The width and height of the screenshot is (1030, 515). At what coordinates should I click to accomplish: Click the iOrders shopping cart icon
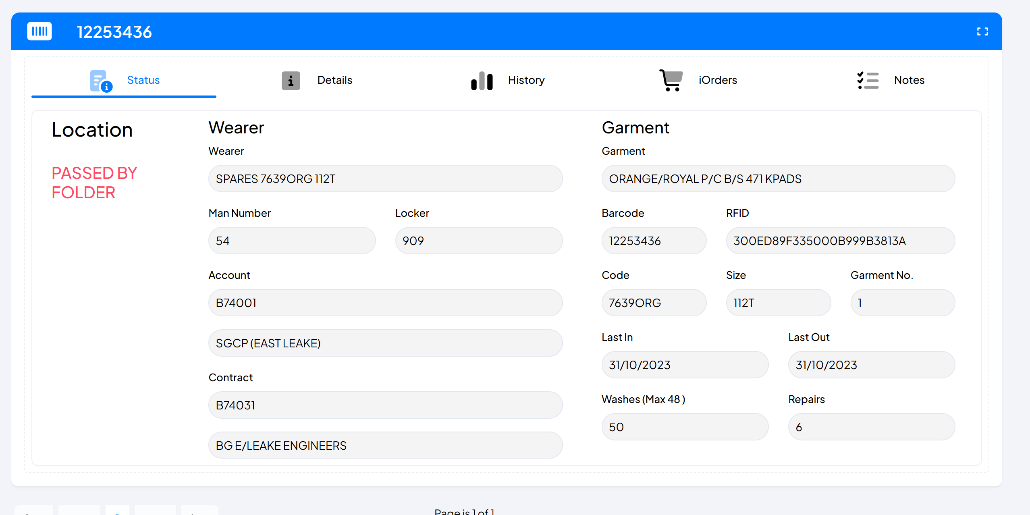671,80
